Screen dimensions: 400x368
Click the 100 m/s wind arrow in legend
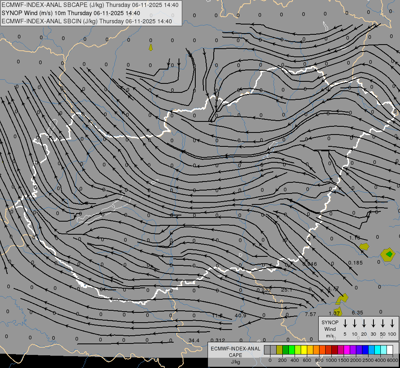tap(392, 323)
